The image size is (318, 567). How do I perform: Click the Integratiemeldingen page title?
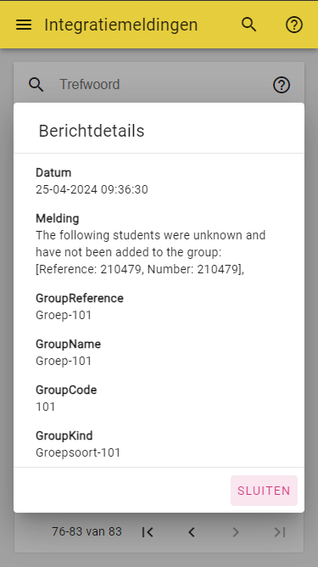point(121,25)
